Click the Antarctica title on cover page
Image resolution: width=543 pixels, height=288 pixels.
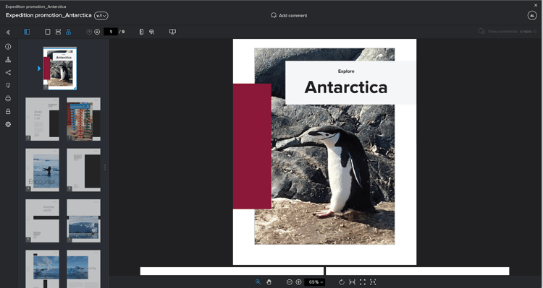[346, 87]
